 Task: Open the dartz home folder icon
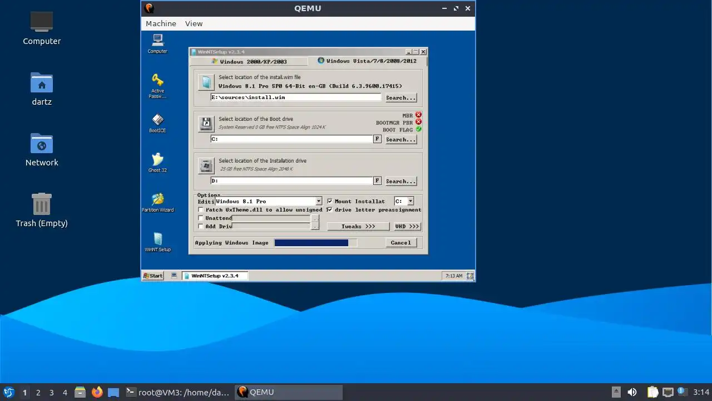click(42, 89)
